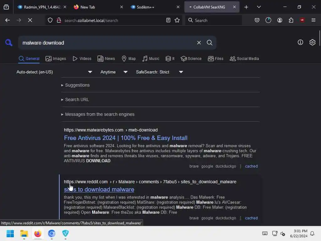Select the Science search category
This screenshot has height=241, width=321.
tap(191, 59)
